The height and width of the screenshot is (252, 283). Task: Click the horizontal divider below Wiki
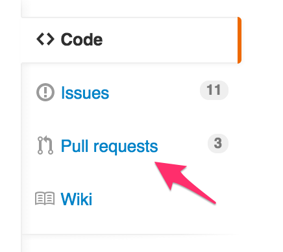point(129,234)
